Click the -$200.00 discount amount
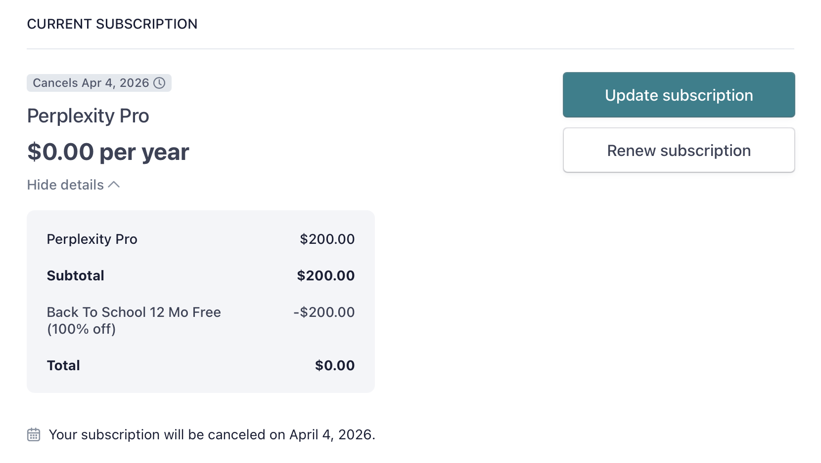This screenshot has height=463, width=821. pyautogui.click(x=324, y=312)
